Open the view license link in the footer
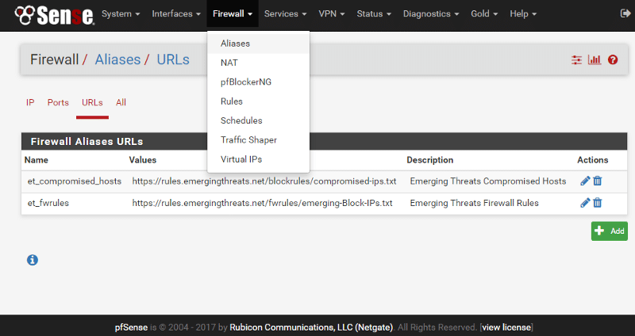This screenshot has height=336, width=635. 506,327
